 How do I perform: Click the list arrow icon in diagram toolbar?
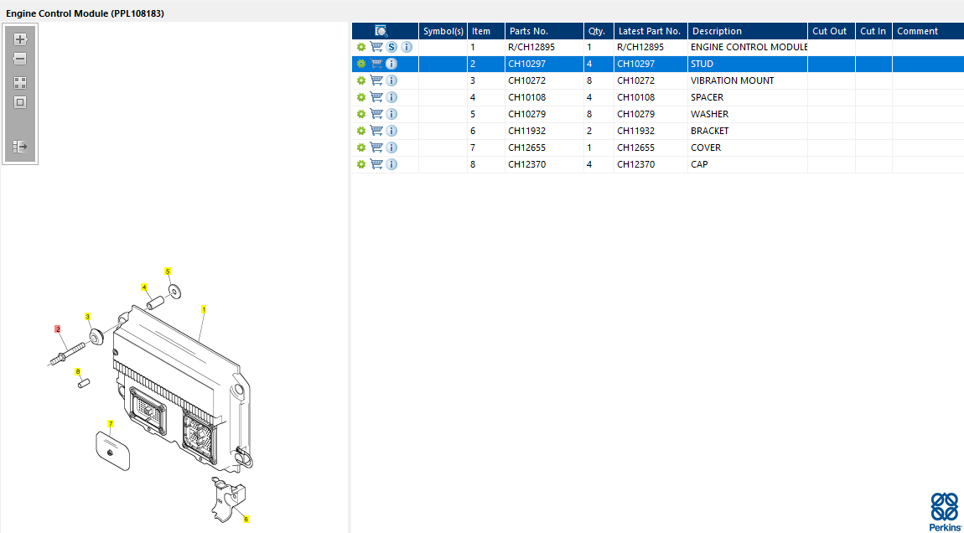(20, 147)
